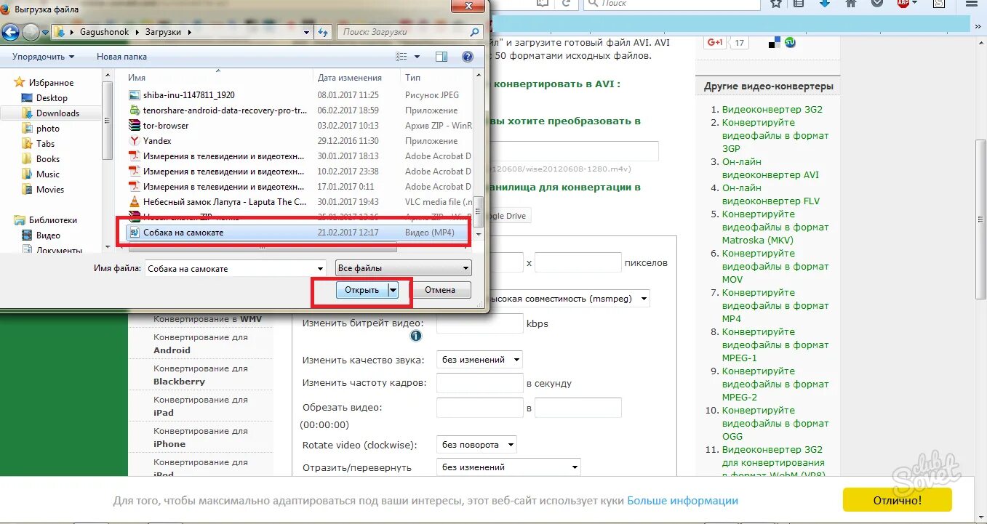The width and height of the screenshot is (987, 524).
Task: Click the browser bookmark star icon
Action: [x=776, y=3]
